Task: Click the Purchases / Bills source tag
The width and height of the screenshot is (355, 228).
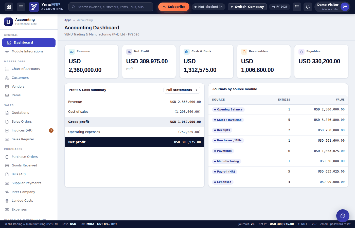Action: click(228, 141)
